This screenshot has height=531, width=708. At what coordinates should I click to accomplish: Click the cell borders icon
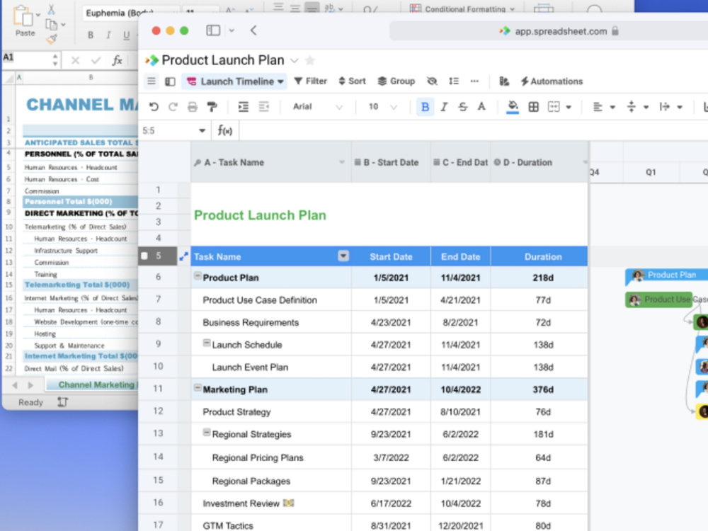tap(533, 107)
